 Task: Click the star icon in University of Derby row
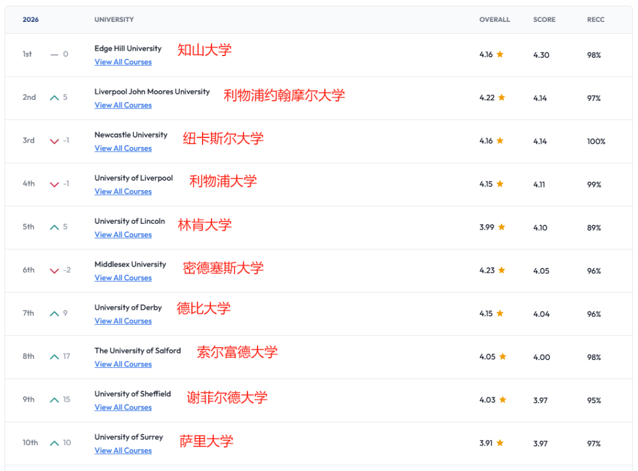tap(500, 313)
